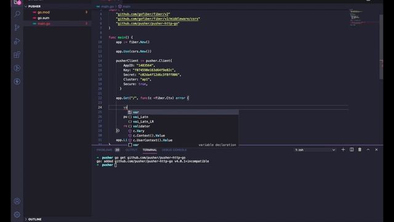Close the terminal panel
The image size is (394, 222).
[x=376, y=149]
